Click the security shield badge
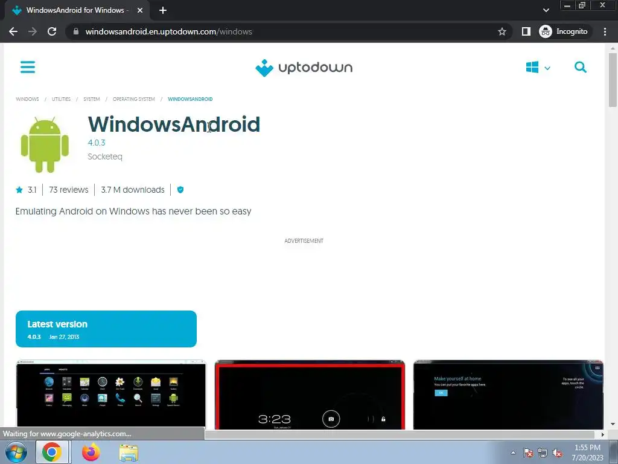This screenshot has height=464, width=618. click(180, 190)
